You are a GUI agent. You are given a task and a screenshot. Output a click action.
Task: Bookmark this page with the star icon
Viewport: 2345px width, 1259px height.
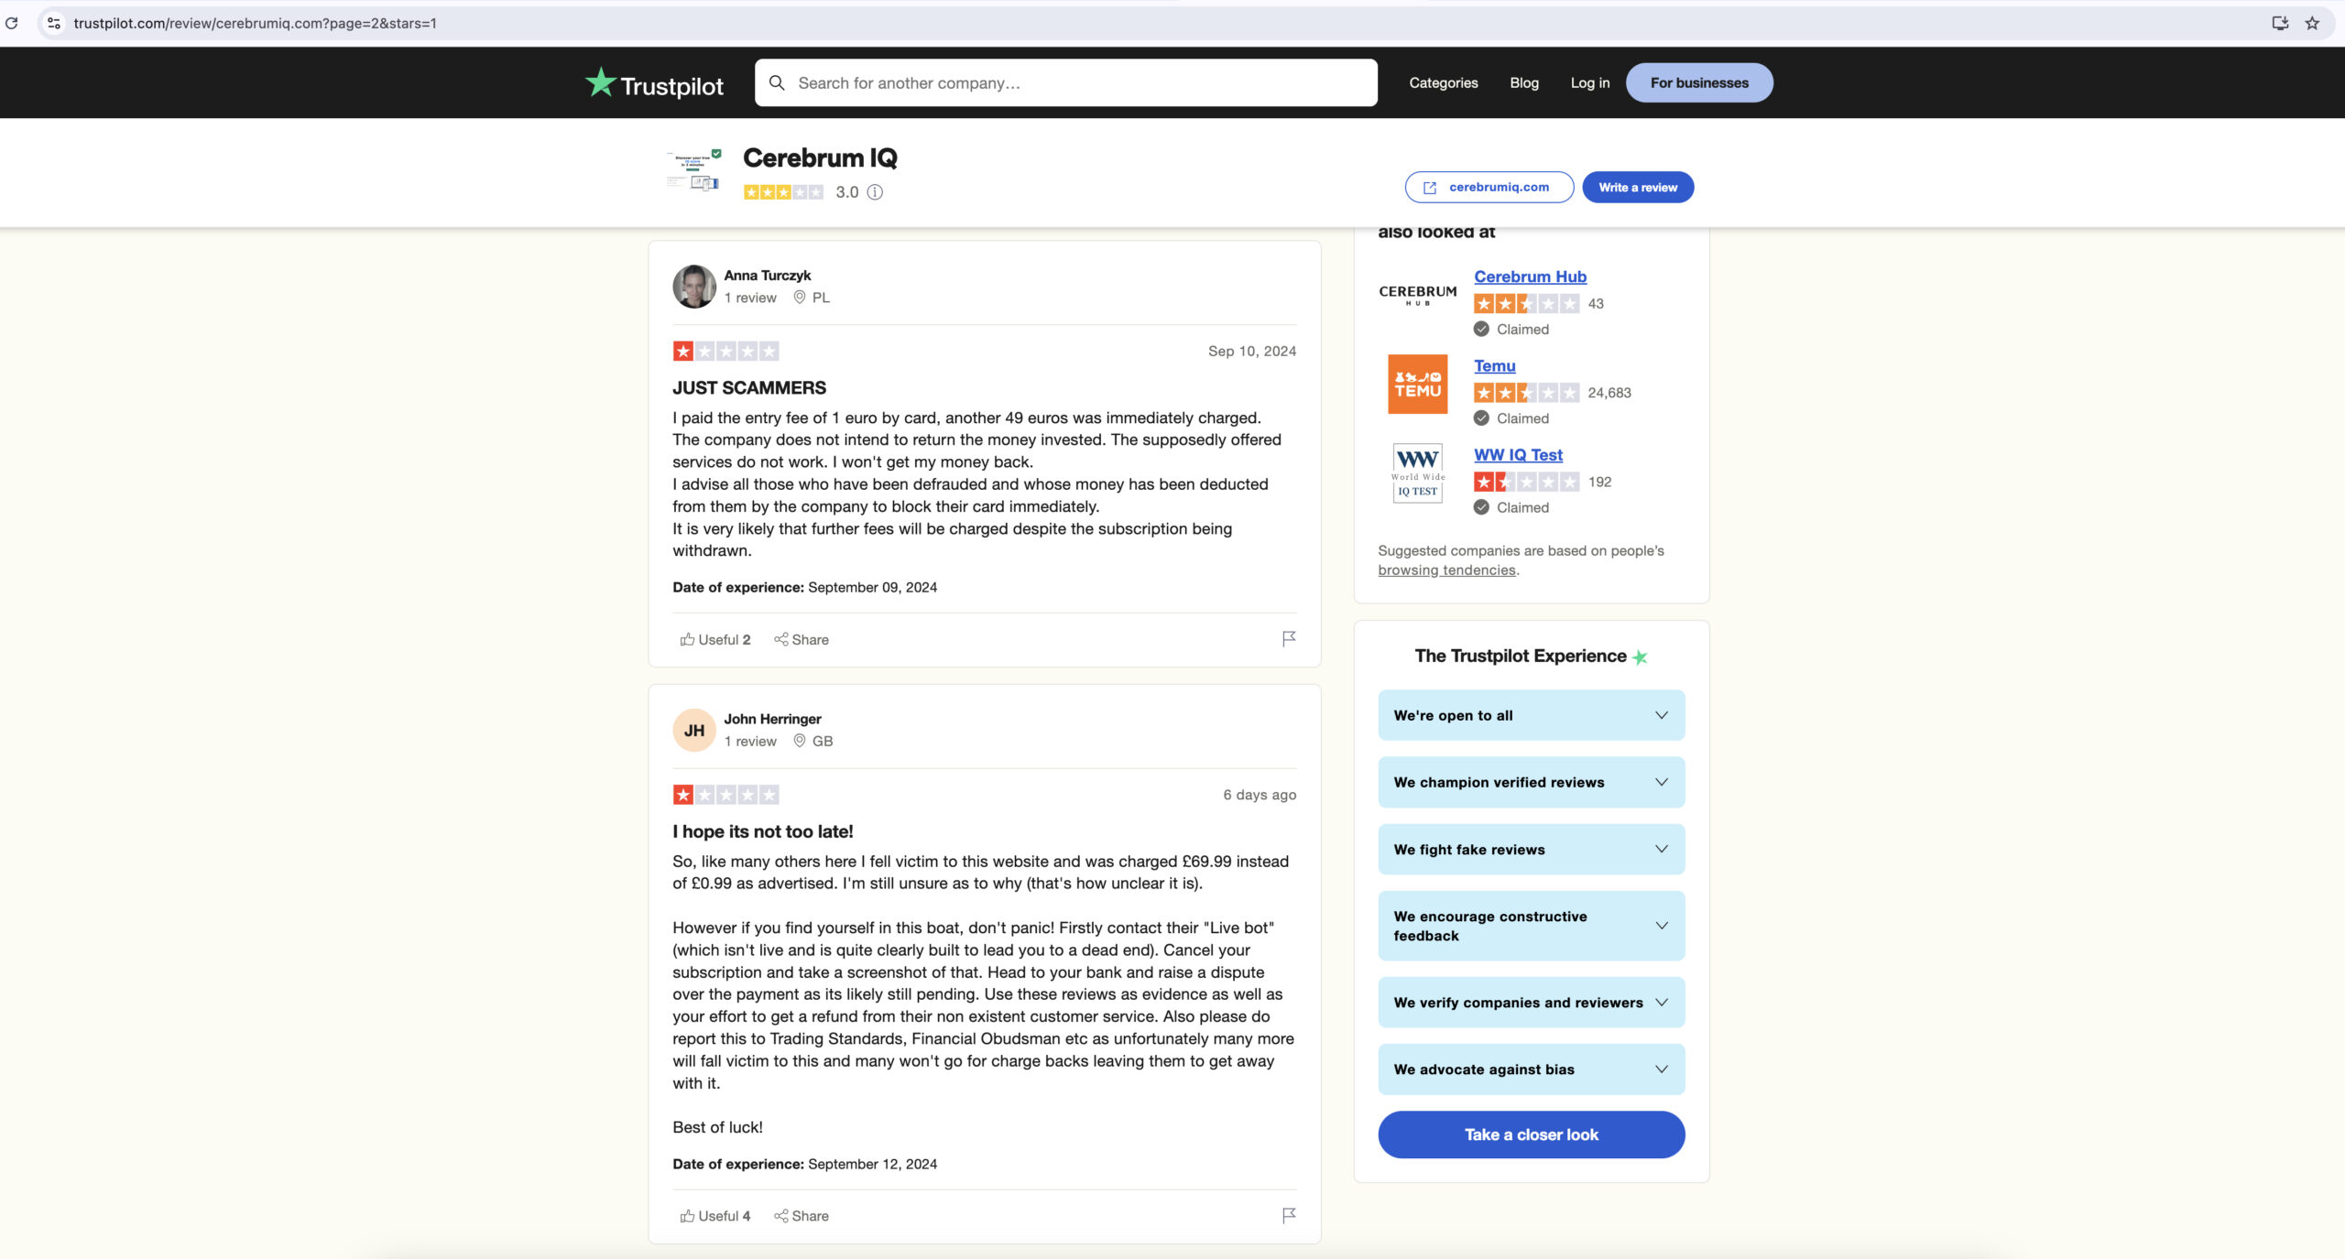[2312, 23]
